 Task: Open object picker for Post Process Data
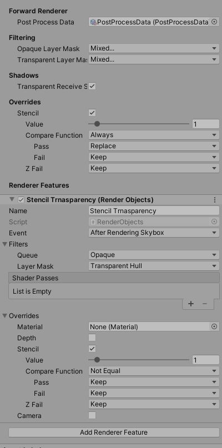point(214,22)
